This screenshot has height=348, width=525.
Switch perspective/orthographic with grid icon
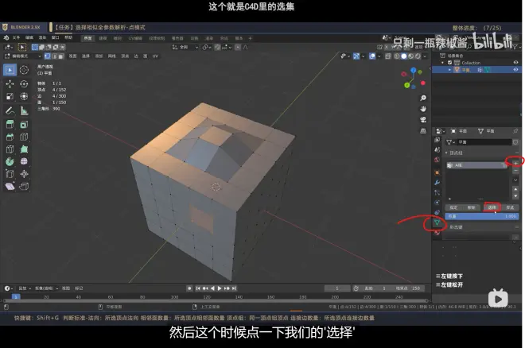click(x=423, y=131)
